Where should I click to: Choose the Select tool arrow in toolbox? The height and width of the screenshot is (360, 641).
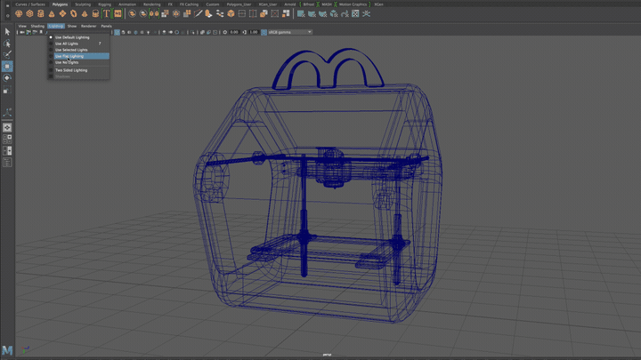7,31
